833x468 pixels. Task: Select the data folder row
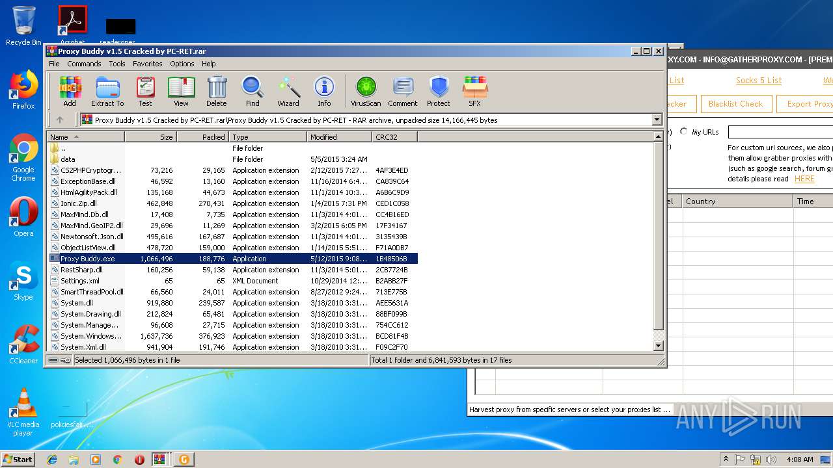click(x=232, y=159)
